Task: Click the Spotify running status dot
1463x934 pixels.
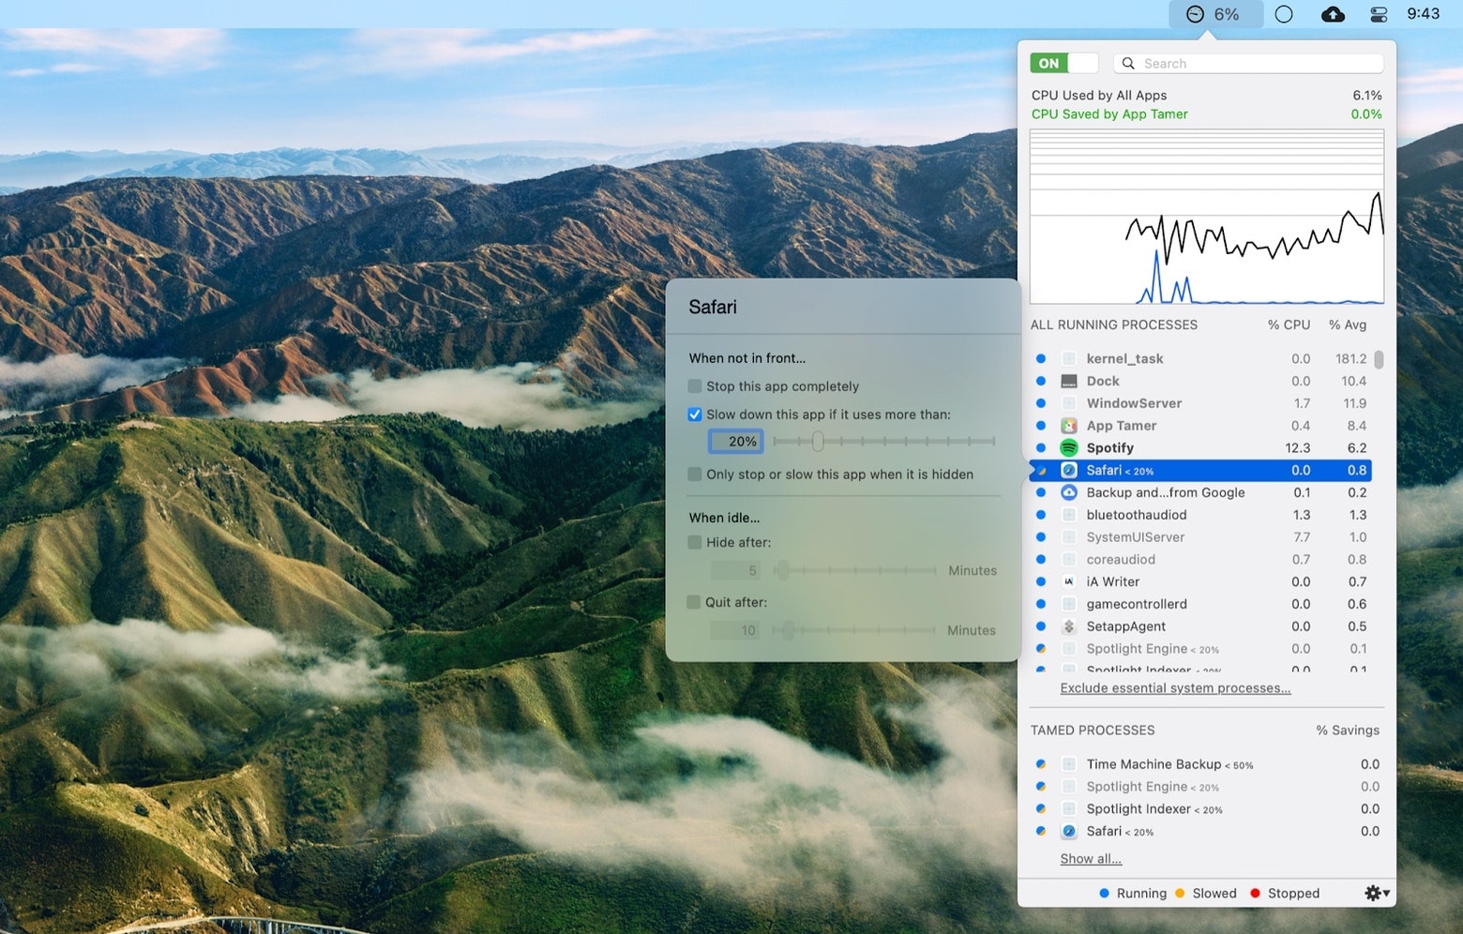Action: [1041, 448]
